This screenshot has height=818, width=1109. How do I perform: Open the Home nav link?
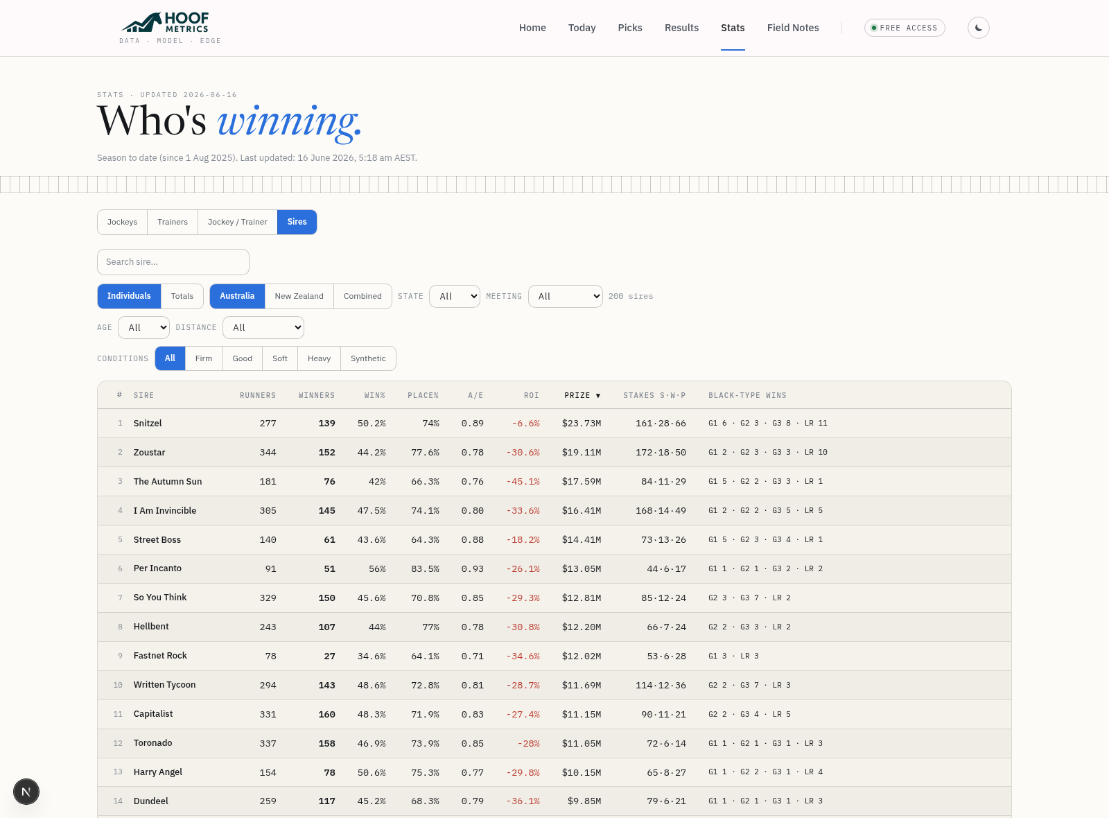(532, 28)
